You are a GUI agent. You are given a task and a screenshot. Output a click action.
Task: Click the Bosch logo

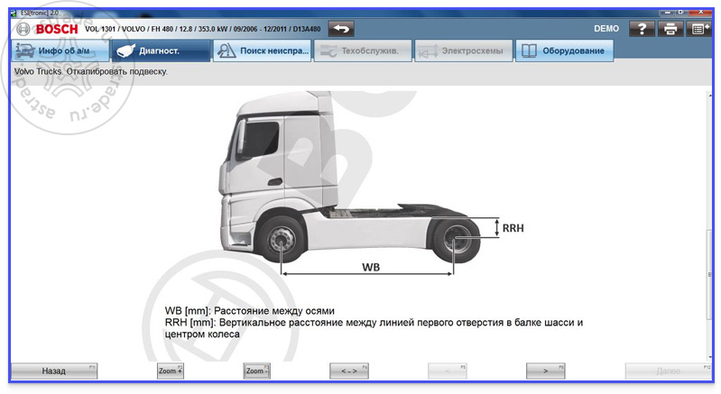pos(48,29)
